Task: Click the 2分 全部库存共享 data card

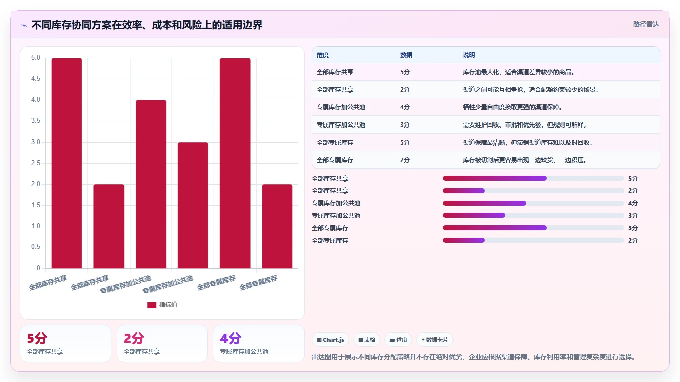Action: 162,344
